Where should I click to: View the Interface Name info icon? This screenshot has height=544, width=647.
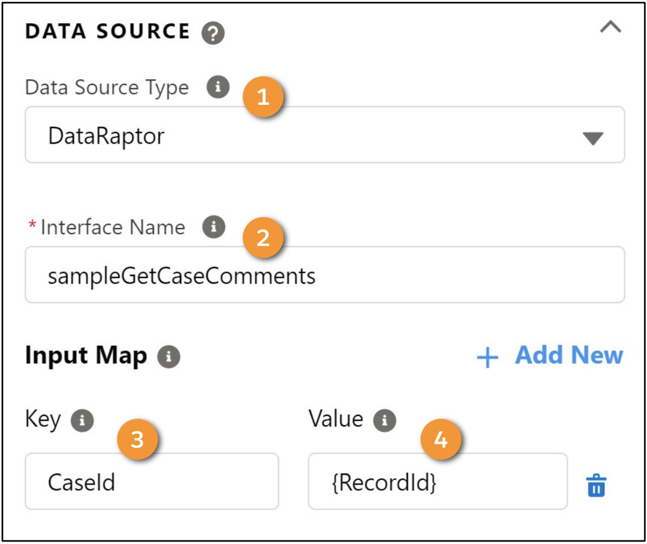click(x=214, y=228)
